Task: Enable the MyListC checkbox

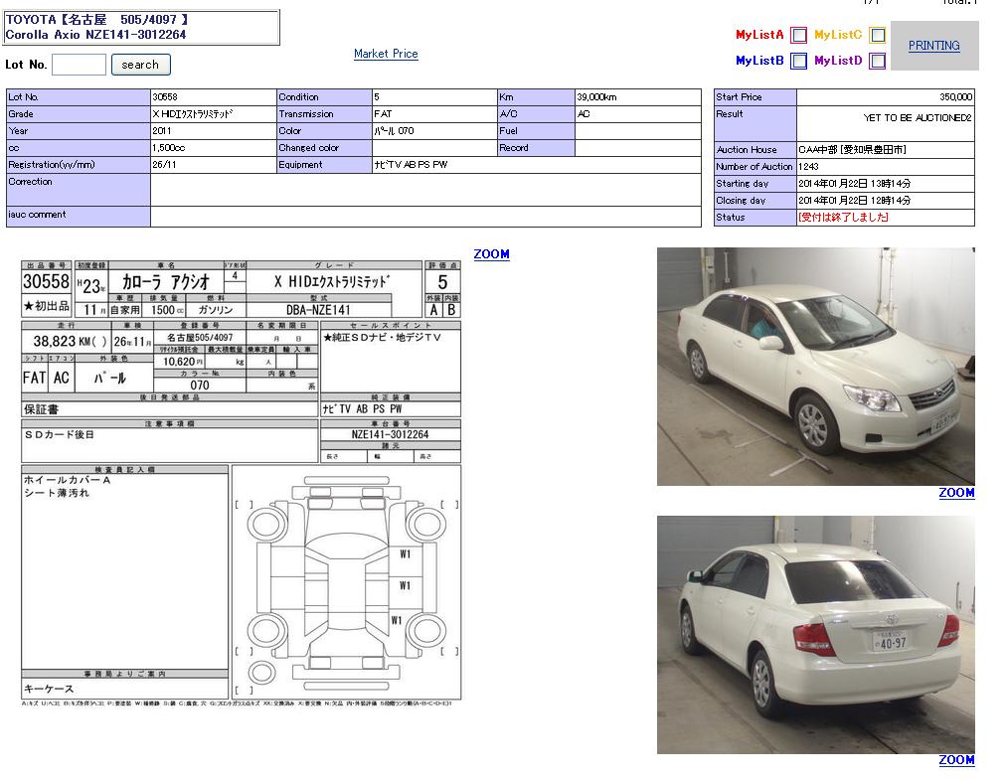Action: [877, 36]
